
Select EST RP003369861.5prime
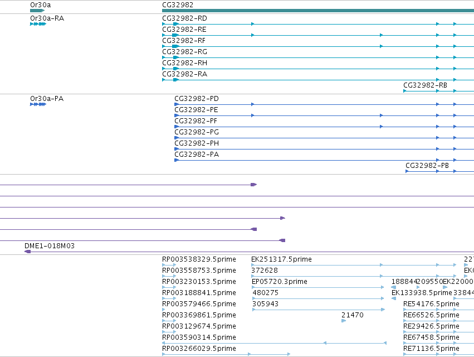pyautogui.click(x=199, y=316)
